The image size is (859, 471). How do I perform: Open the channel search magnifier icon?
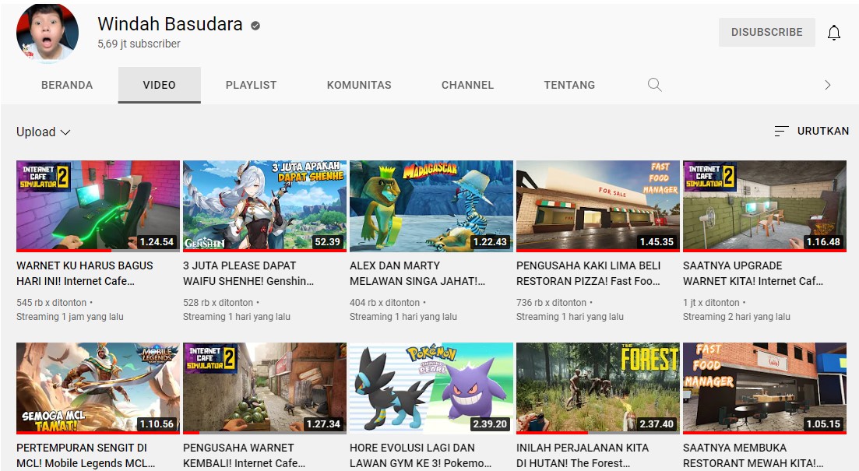tap(655, 85)
